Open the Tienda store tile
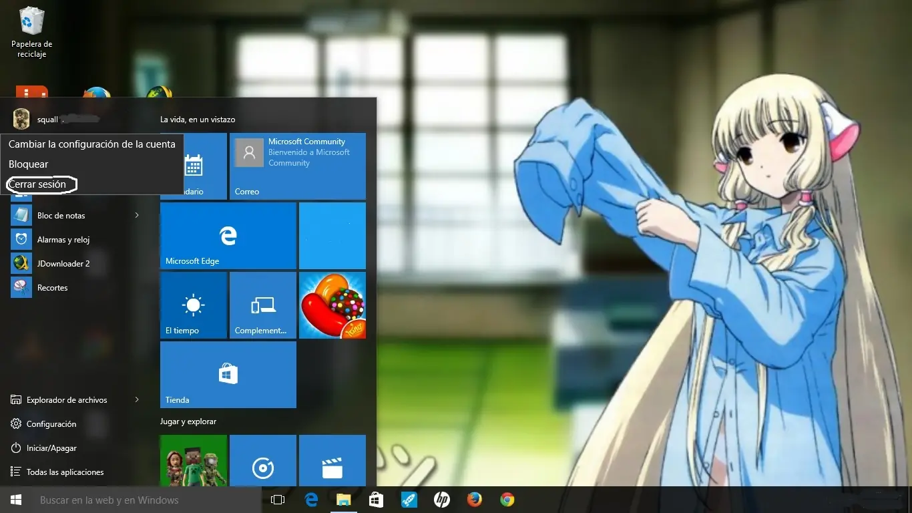The image size is (912, 513). pos(228,375)
